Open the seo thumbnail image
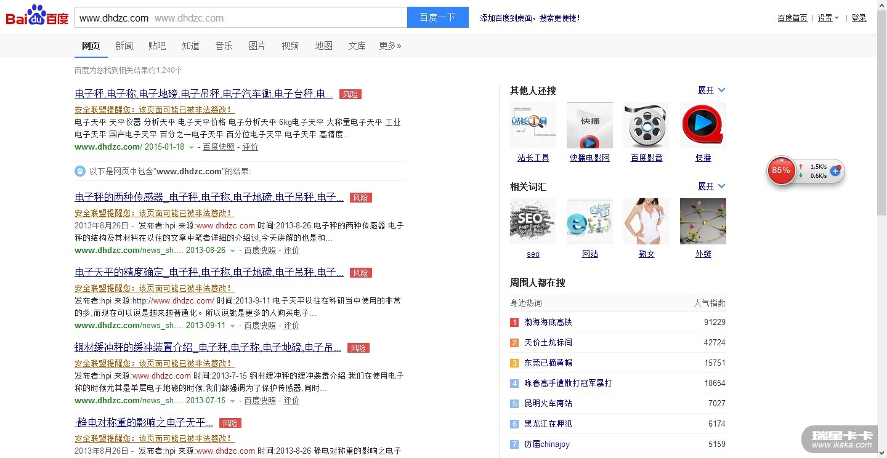Image resolution: width=887 pixels, height=458 pixels. (533, 222)
